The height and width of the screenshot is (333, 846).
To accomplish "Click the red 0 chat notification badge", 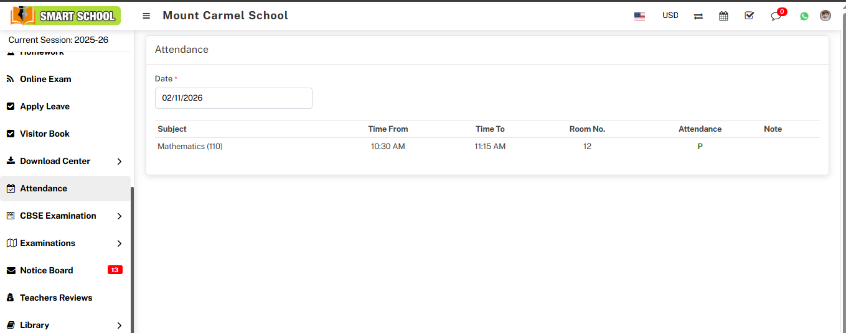I will pos(782,11).
